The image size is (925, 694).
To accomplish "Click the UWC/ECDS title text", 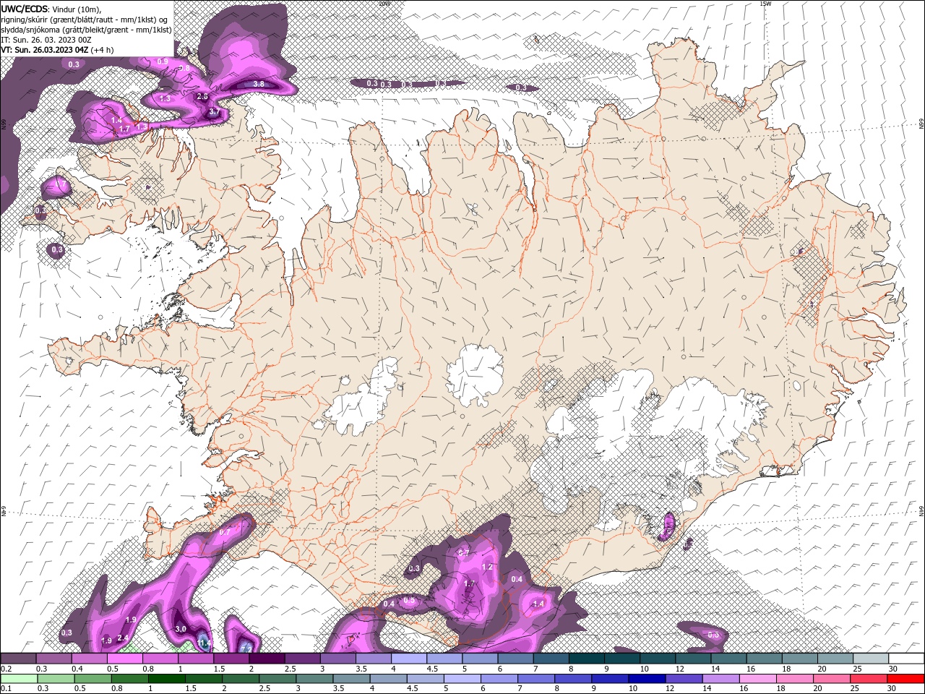I will coord(25,8).
